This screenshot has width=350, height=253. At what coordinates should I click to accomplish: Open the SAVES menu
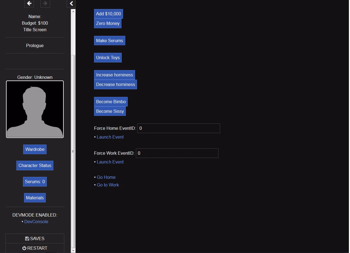[x=35, y=238]
